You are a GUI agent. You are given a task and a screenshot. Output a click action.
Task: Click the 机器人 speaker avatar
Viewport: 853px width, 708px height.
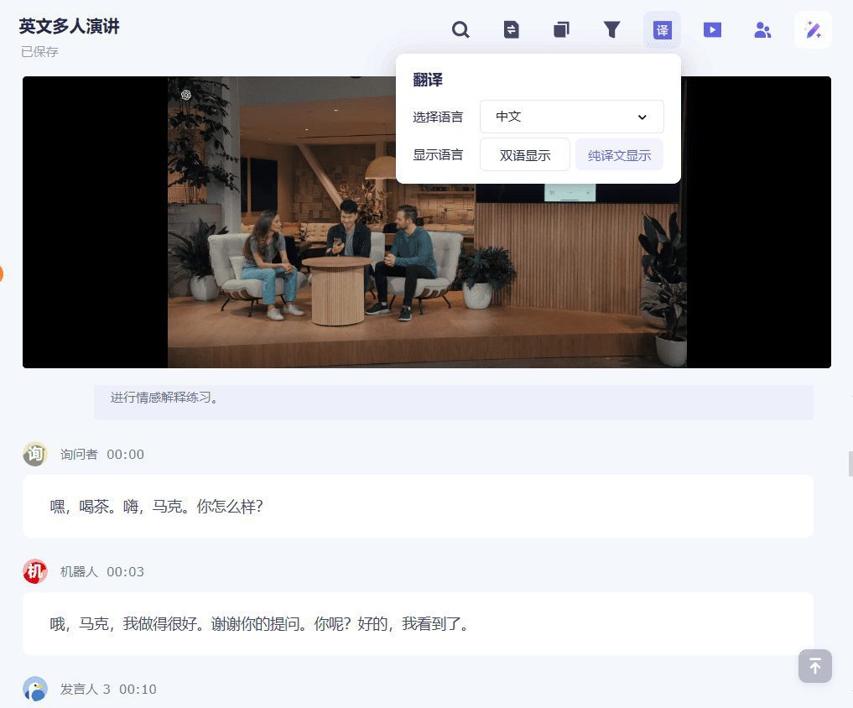click(x=35, y=571)
